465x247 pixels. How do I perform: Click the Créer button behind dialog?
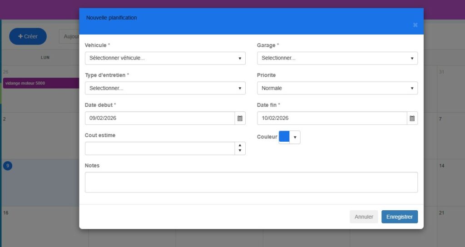click(28, 36)
